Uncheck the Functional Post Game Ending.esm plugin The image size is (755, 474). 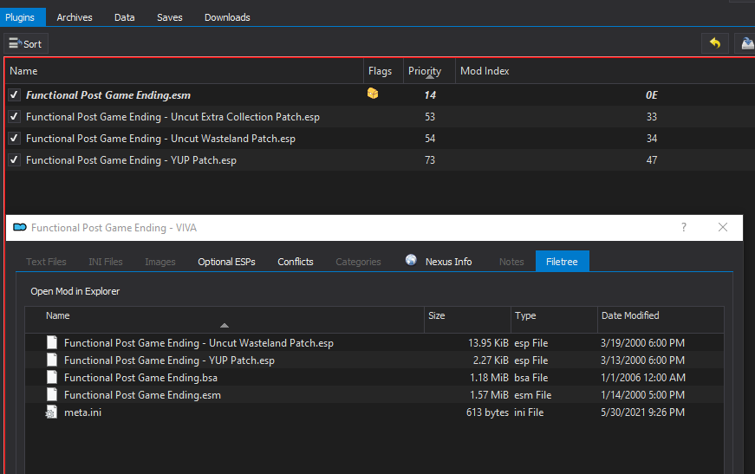pyautogui.click(x=14, y=95)
